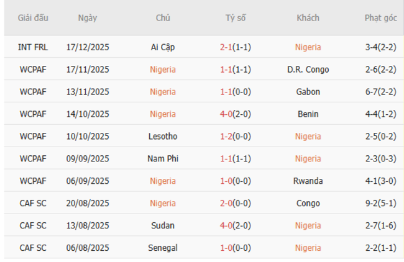Select the Gabon away team
Image resolution: width=404 pixels, height=262 pixels.
tap(308, 92)
